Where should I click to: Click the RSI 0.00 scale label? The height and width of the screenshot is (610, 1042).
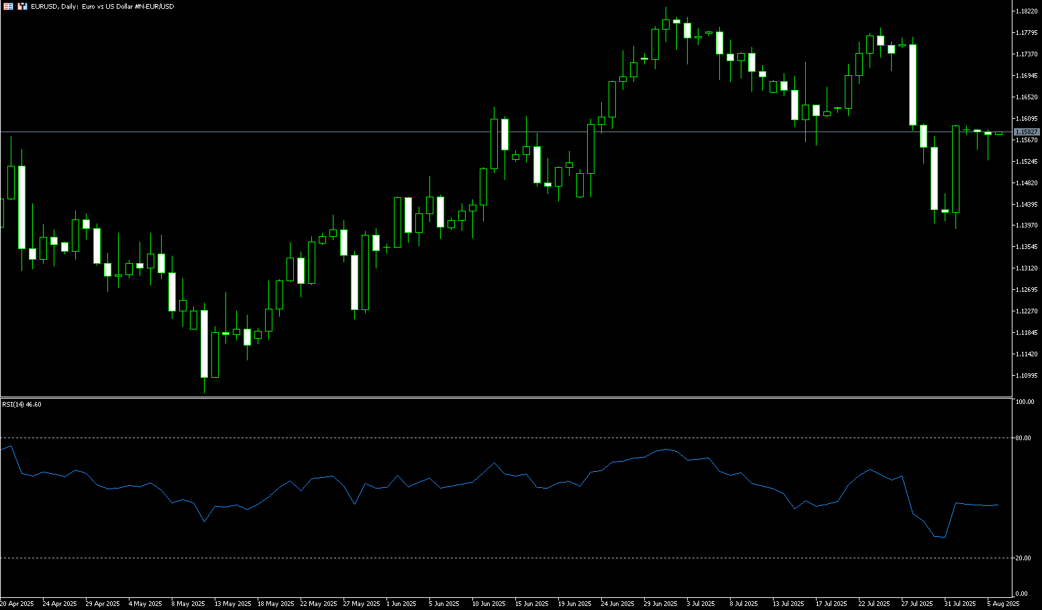click(1022, 594)
